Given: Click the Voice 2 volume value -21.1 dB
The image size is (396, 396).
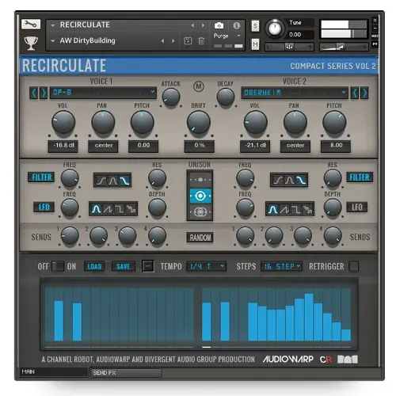Looking at the screenshot, I should pos(255,146).
